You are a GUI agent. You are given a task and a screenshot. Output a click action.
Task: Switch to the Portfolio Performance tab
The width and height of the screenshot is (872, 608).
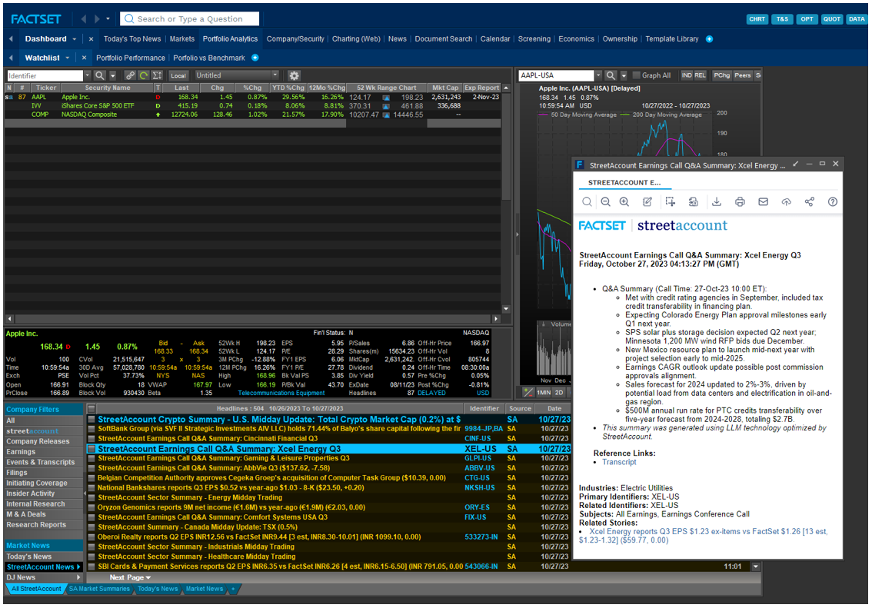tap(130, 57)
